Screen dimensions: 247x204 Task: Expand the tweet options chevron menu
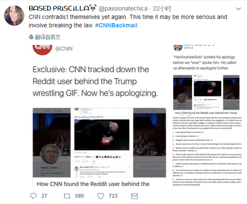click(238, 9)
